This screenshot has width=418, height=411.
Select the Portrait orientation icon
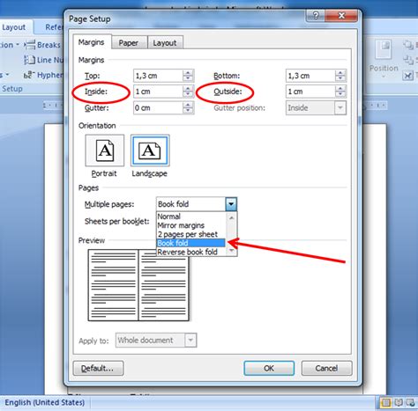tap(105, 150)
